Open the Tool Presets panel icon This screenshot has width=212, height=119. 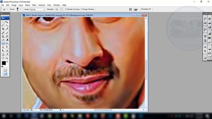pyautogui.click(x=205, y=29)
